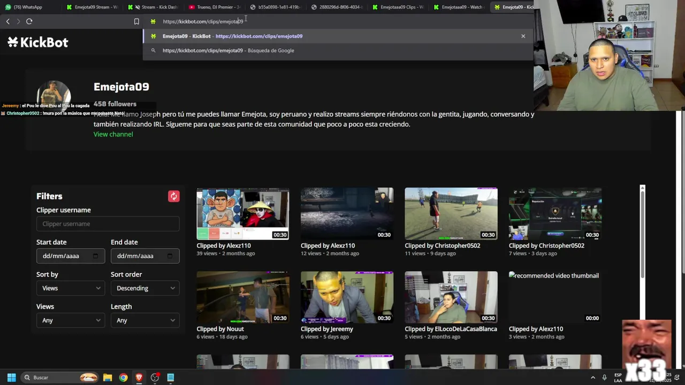
Task: Open the Sort by Views dropdown
Action: point(70,288)
